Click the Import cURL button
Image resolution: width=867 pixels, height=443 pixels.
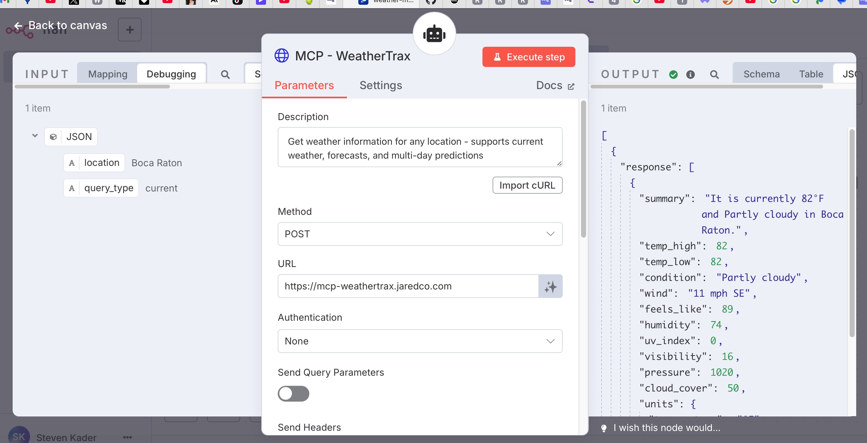(527, 185)
